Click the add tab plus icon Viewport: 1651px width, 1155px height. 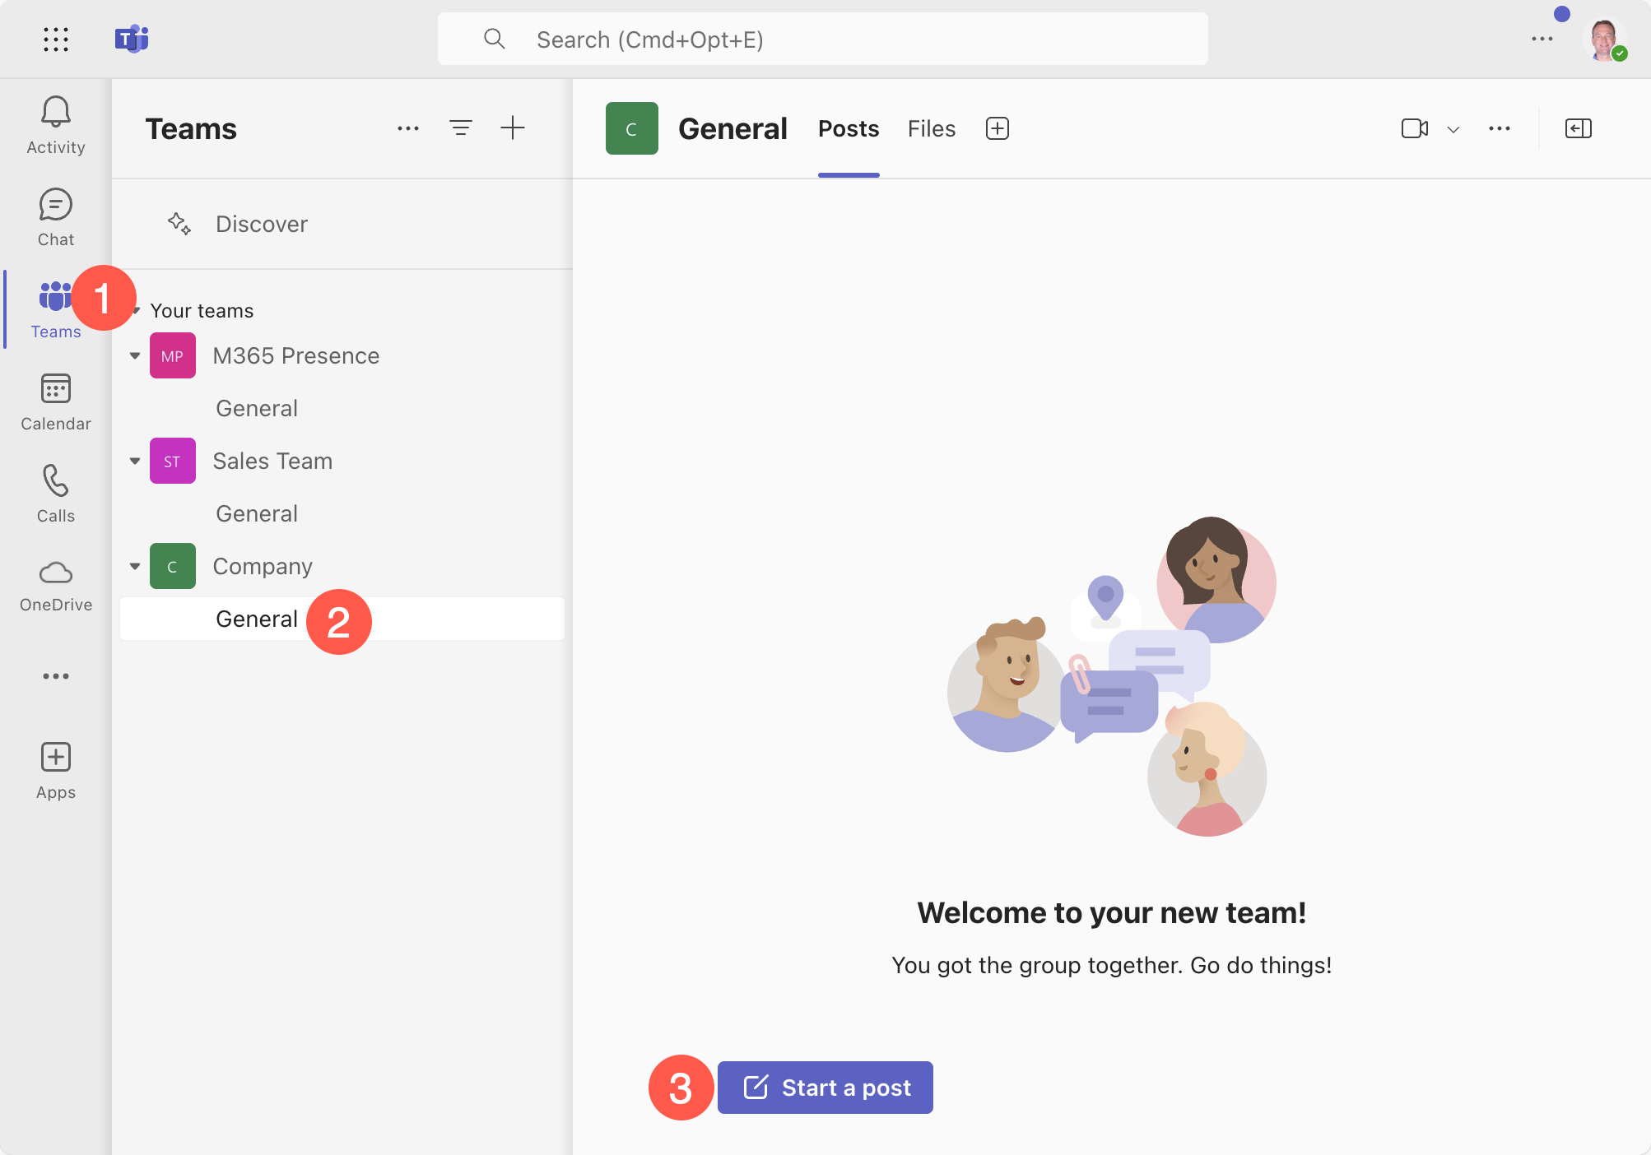pyautogui.click(x=998, y=127)
